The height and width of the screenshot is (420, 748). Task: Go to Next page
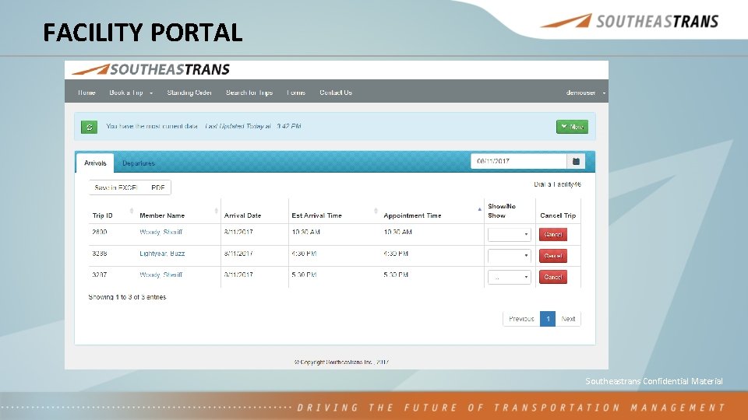568,319
